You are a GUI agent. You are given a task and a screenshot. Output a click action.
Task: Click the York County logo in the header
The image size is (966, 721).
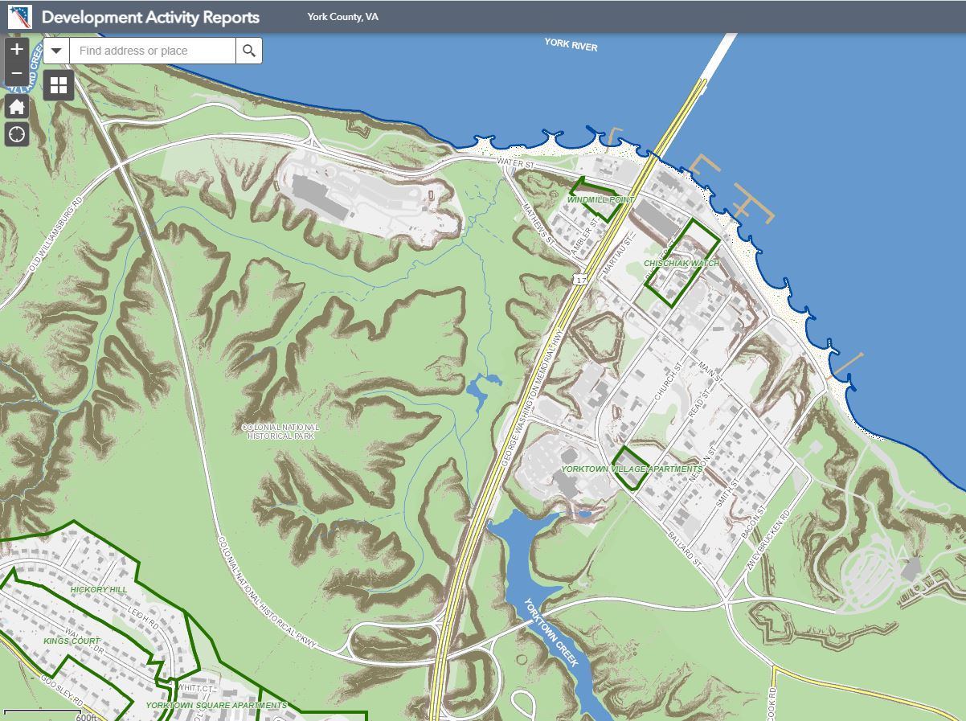pos(19,15)
